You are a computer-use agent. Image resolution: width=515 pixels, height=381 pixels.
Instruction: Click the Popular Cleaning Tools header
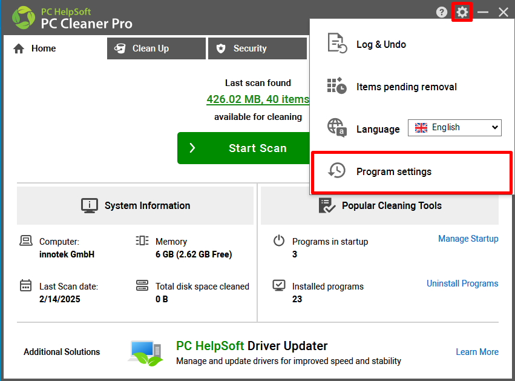coord(379,205)
